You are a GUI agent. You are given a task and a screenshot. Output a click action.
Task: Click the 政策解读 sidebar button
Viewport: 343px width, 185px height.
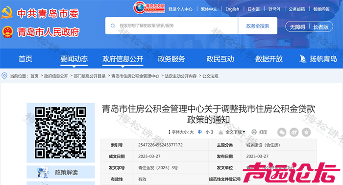61,172
